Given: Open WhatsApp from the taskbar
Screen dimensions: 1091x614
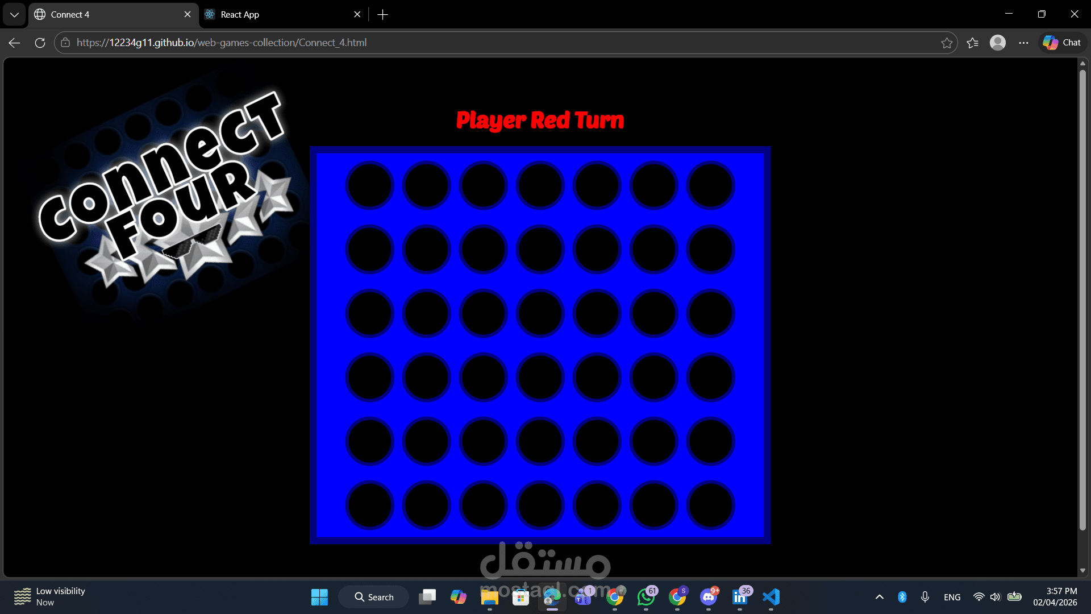Looking at the screenshot, I should tap(646, 597).
